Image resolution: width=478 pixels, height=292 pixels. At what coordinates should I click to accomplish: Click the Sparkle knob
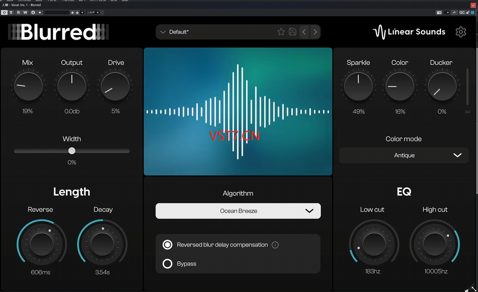coord(358,86)
